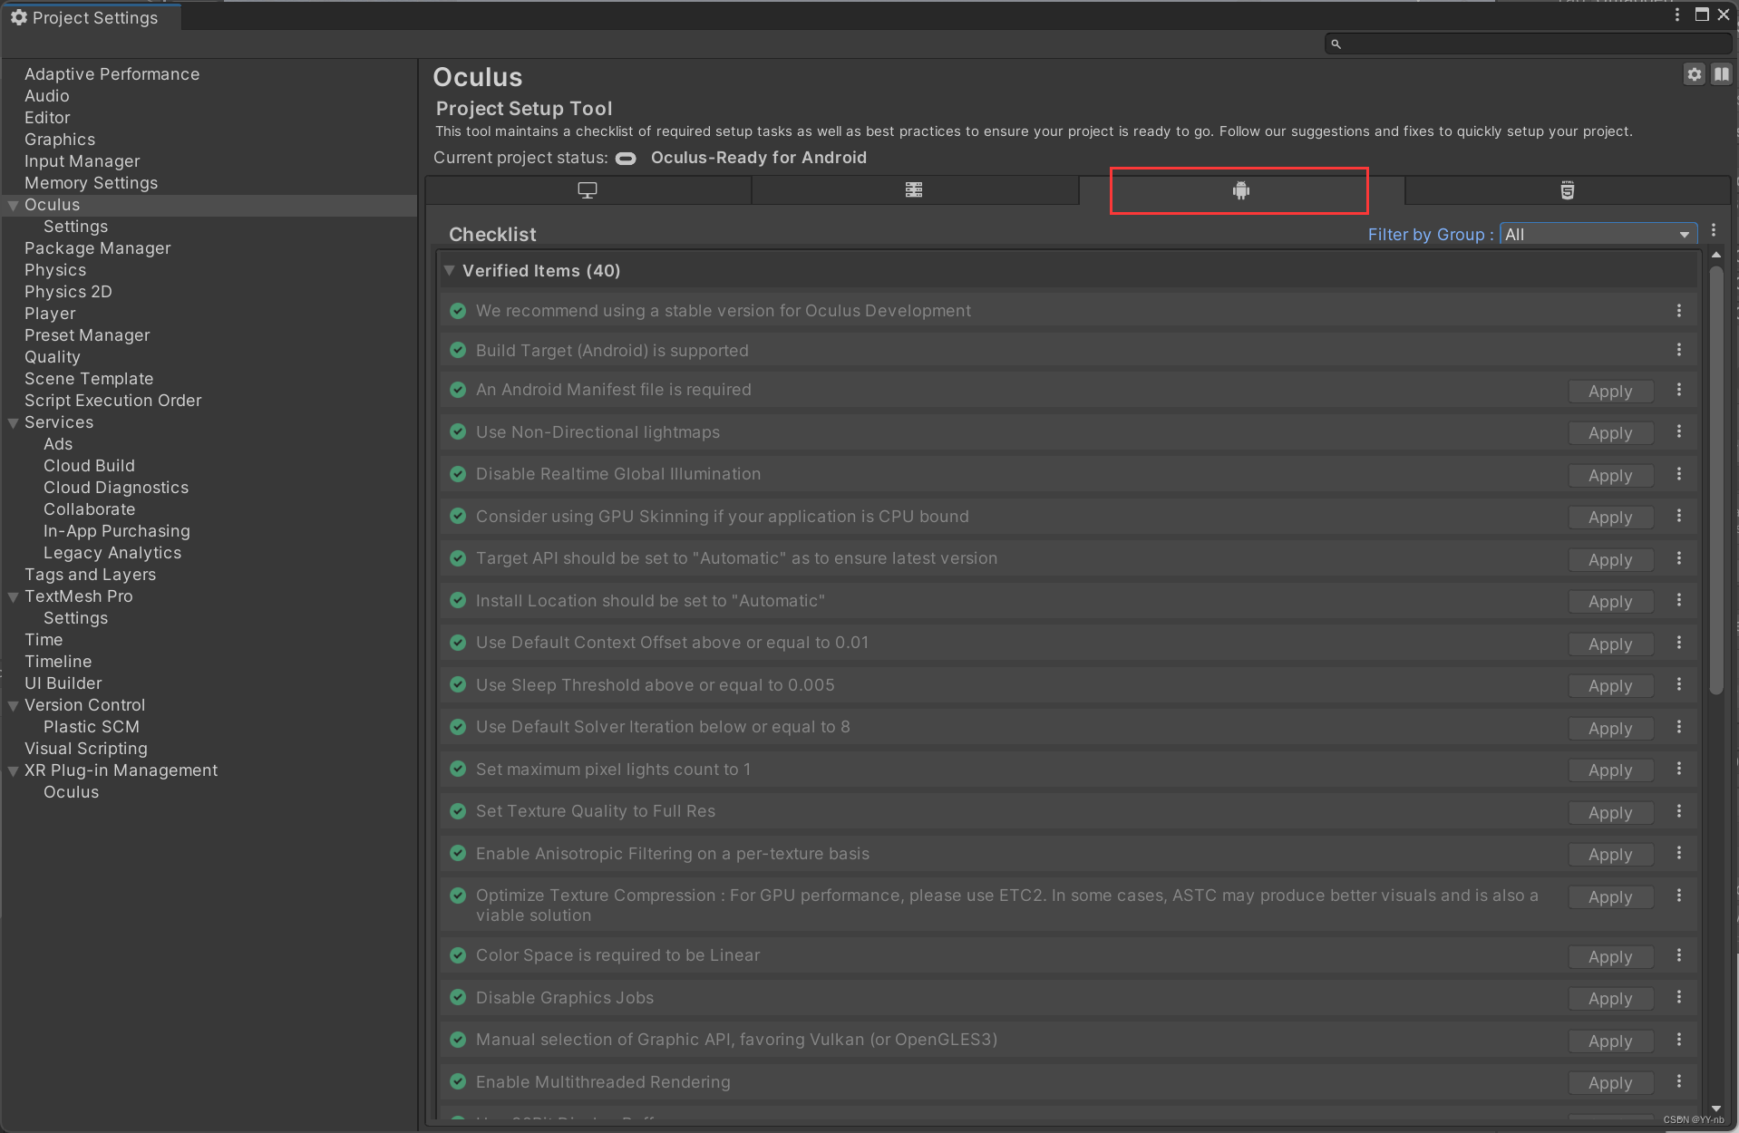
Task: Open Cloud Diagnostics under Services
Action: [116, 488]
